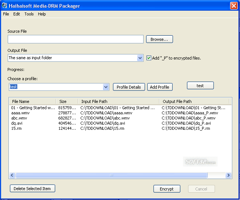Click the Haihaisoft app icon in title bar

(4, 6)
